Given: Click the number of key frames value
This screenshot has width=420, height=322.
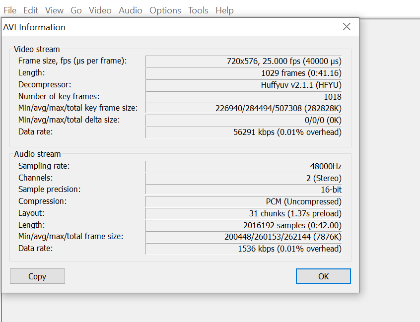Looking at the screenshot, I should [x=244, y=97].
